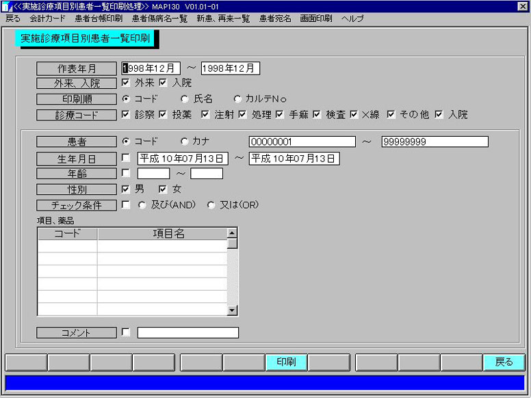Open the 画面印刷 menu item

click(x=315, y=18)
